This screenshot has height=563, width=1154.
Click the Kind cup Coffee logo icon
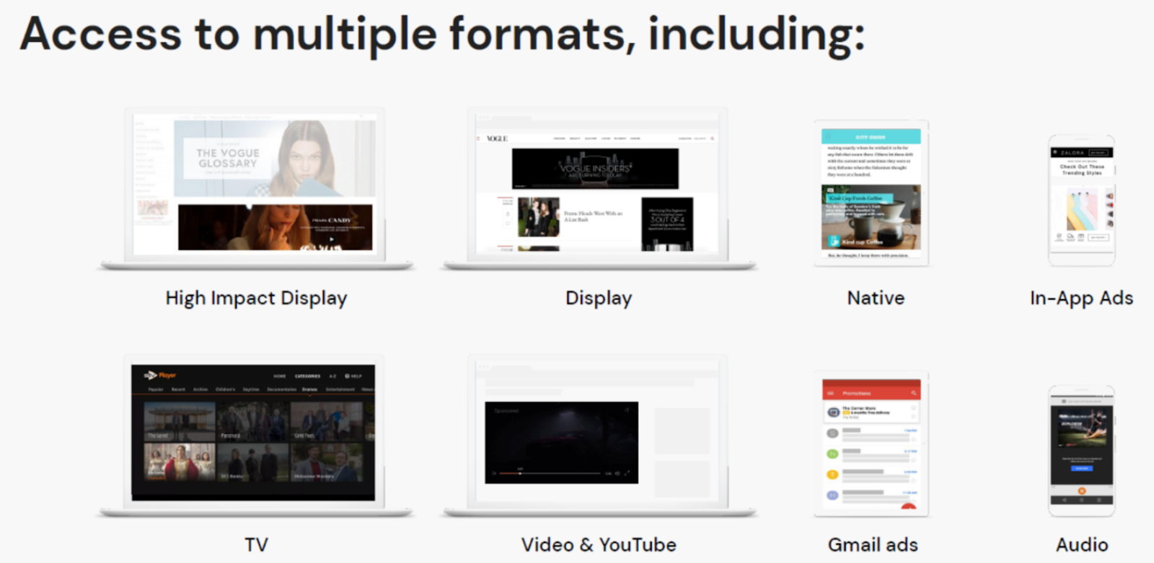point(834,241)
